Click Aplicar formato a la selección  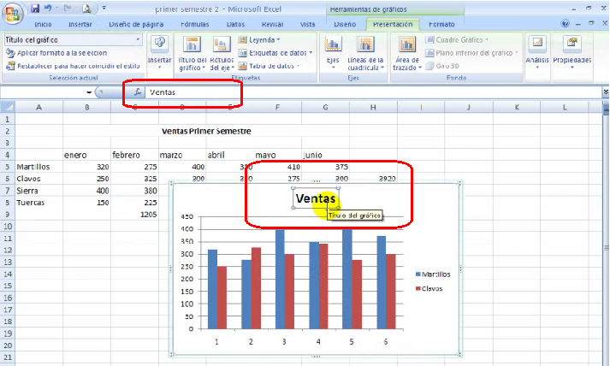pos(62,52)
